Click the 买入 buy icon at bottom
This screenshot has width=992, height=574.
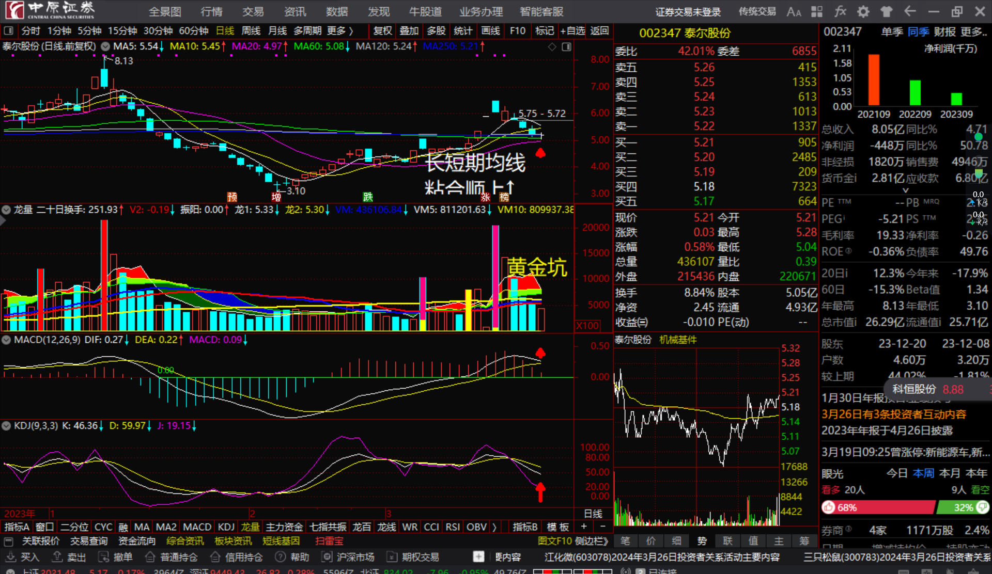point(11,557)
